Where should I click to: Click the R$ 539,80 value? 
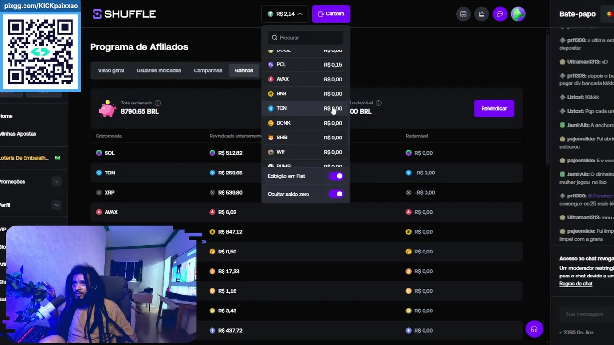click(230, 192)
